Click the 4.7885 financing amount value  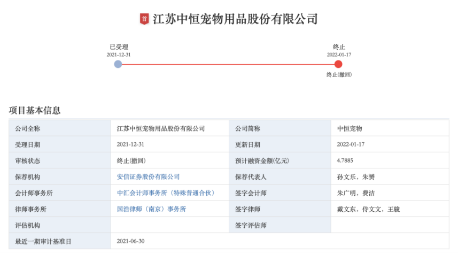345,160
